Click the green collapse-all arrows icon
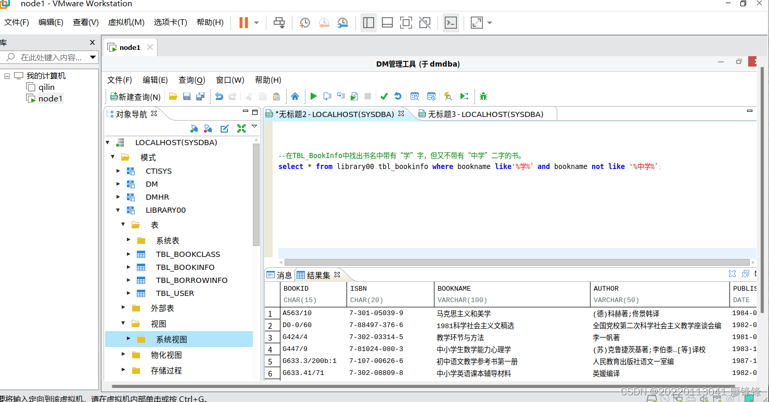769x402 pixels. click(241, 128)
